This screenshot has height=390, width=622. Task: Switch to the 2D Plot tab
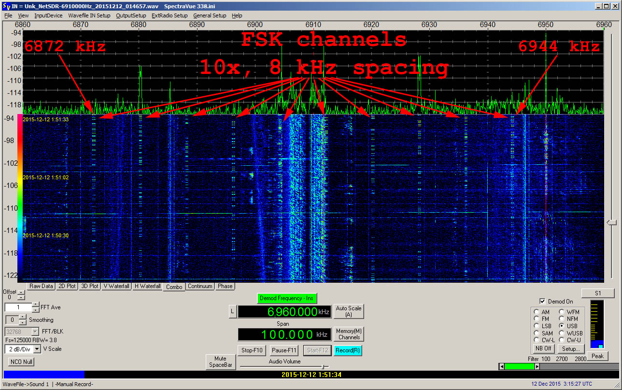pyautogui.click(x=67, y=286)
